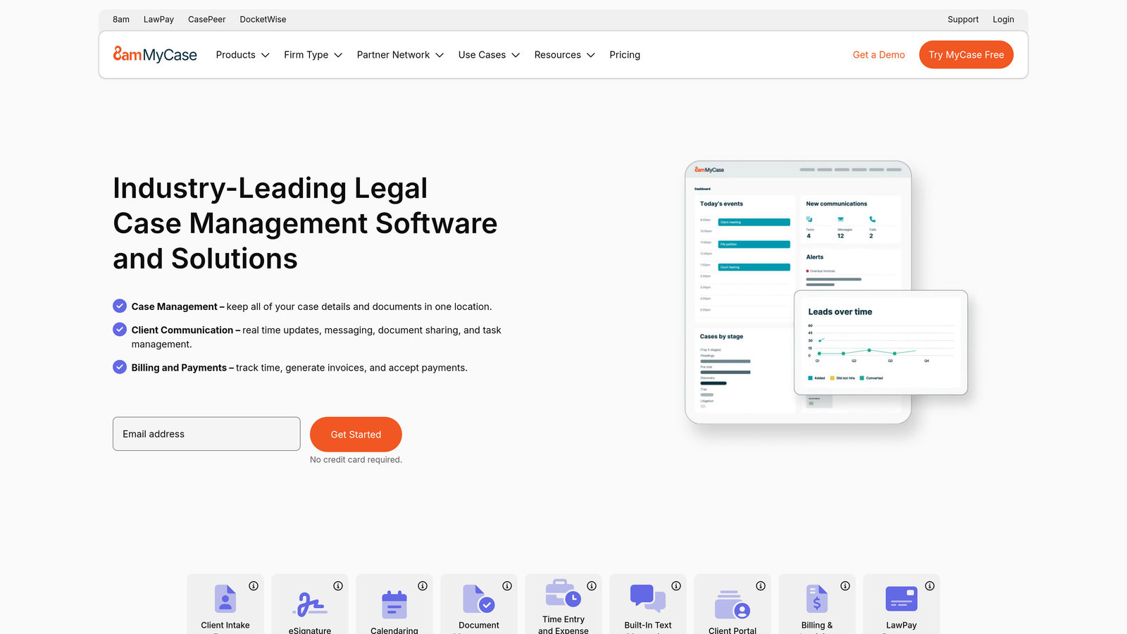Show info for the Time Entry card
1127x634 pixels.
tap(592, 586)
